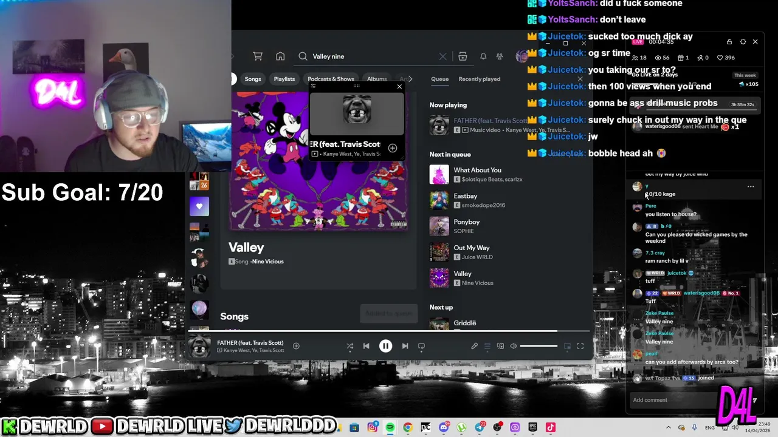
Task: Enter Spotify full screen view
Action: tap(580, 346)
